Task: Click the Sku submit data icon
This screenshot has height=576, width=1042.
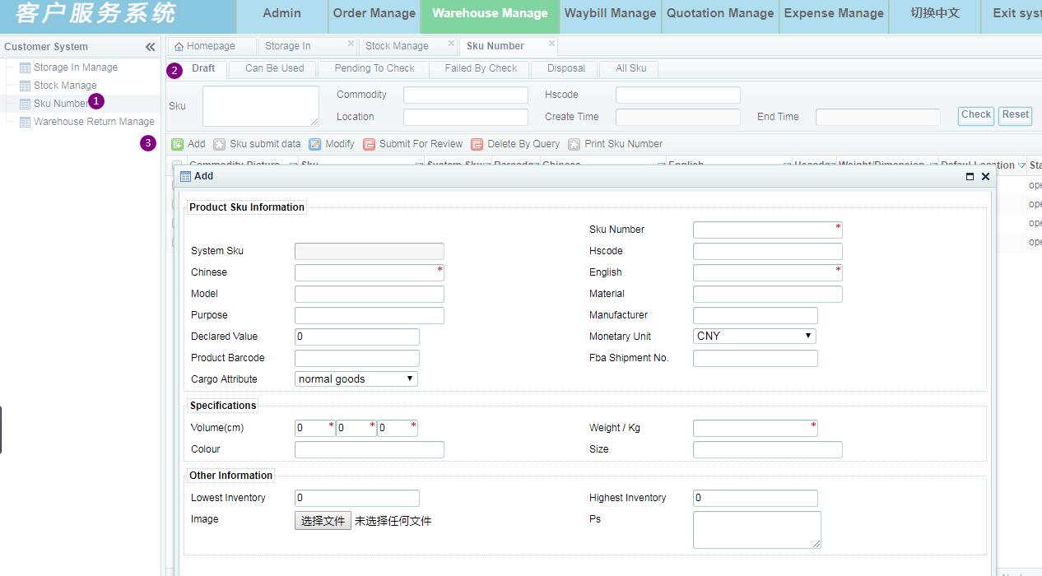Action: (220, 144)
